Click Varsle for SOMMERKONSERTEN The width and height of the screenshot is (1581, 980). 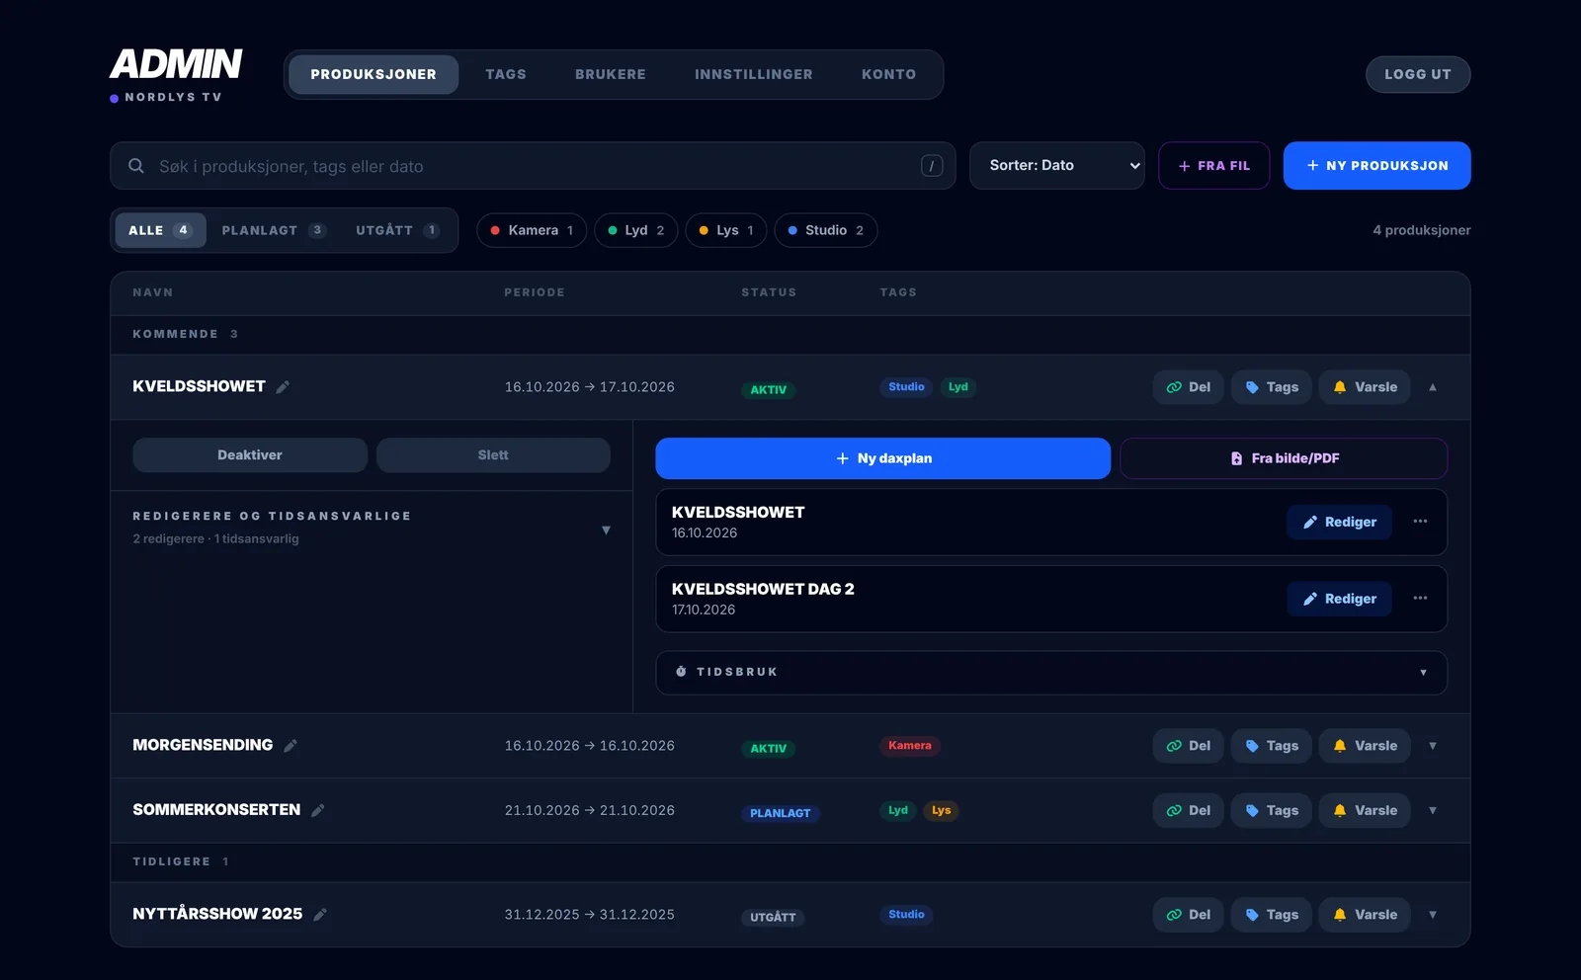coord(1365,810)
